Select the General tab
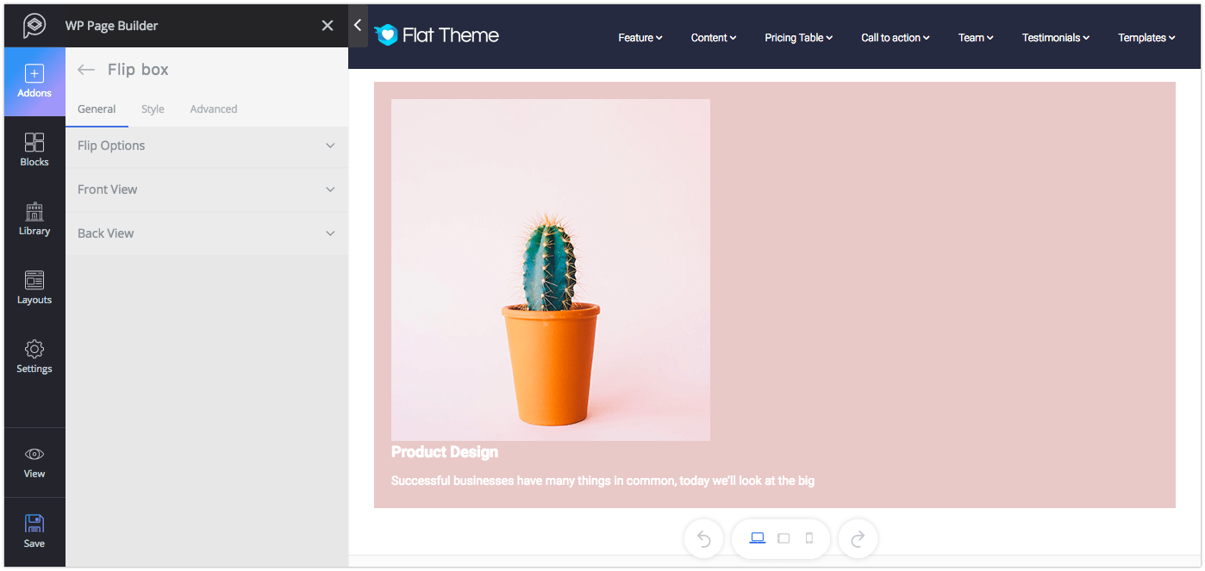 click(x=97, y=109)
